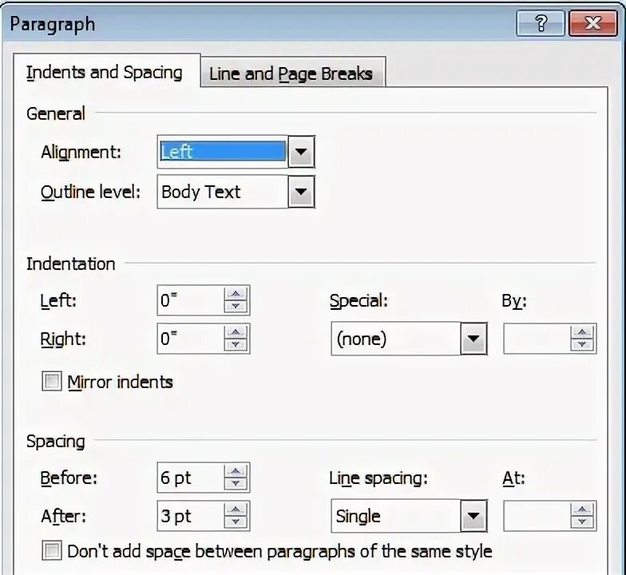Decrease the Left indentation with down arrow

coord(236,307)
